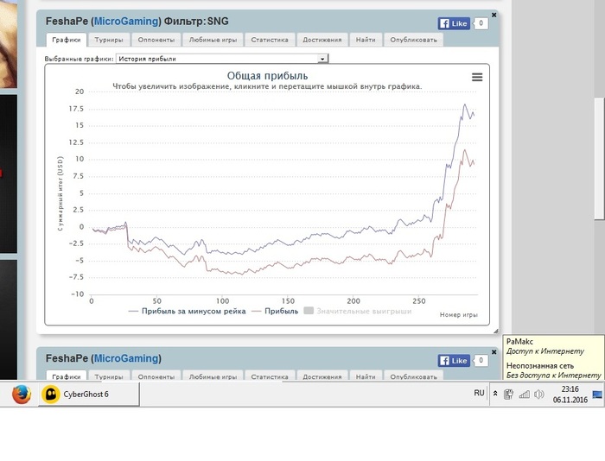Image resolution: width=605 pixels, height=461 pixels.
Task: Select Опубликовать tab in lower FeshaPe panel
Action: pyautogui.click(x=413, y=376)
